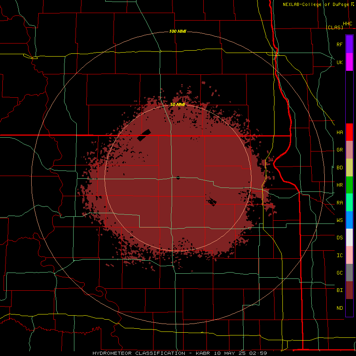Click the RA light green legend swatch
The width and height of the screenshot is (356, 356).
tap(349, 203)
